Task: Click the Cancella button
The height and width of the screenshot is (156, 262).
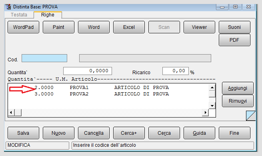Action: pos(94,133)
